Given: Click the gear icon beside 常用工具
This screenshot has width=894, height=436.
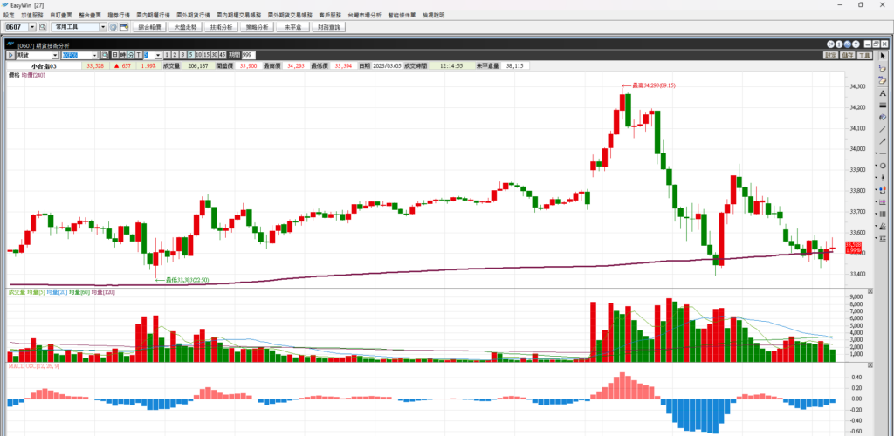Looking at the screenshot, I should pyautogui.click(x=113, y=28).
